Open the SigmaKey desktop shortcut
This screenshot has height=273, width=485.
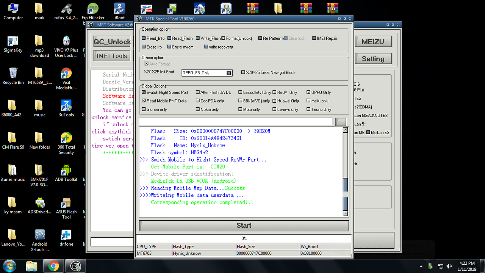pyautogui.click(x=13, y=44)
